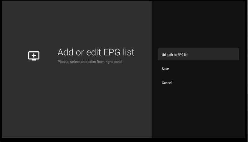Click the TV plus icon

pyautogui.click(x=34, y=56)
